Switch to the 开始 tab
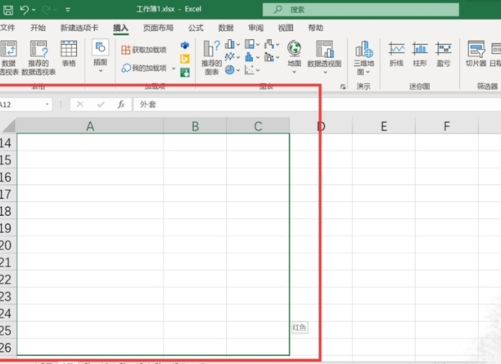Screen dimensions: 501x364 (x=38, y=28)
